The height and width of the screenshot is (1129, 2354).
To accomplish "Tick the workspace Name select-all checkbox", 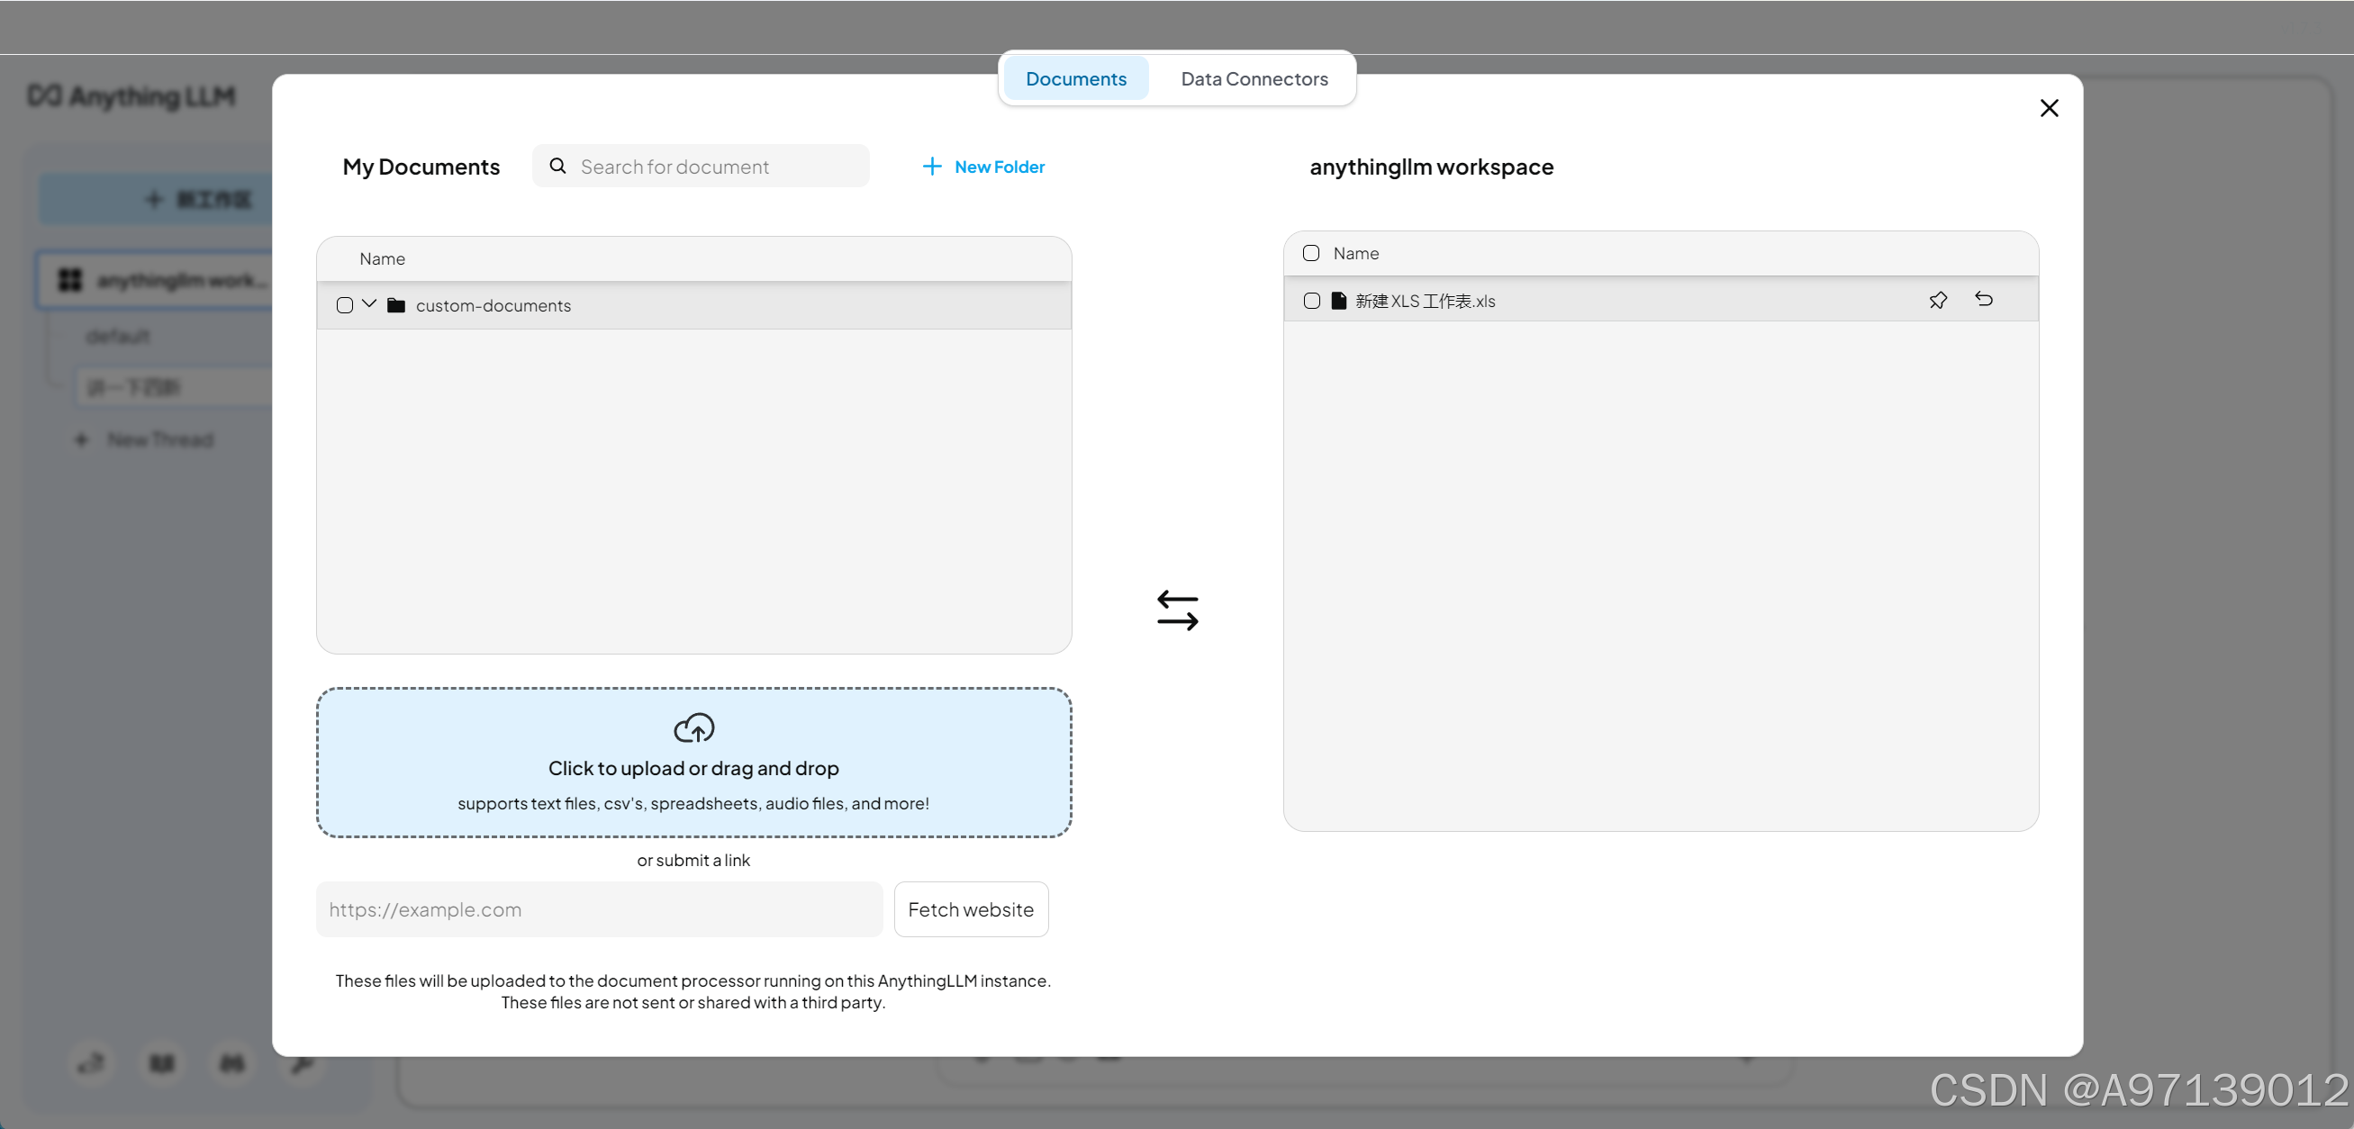I will pyautogui.click(x=1310, y=253).
